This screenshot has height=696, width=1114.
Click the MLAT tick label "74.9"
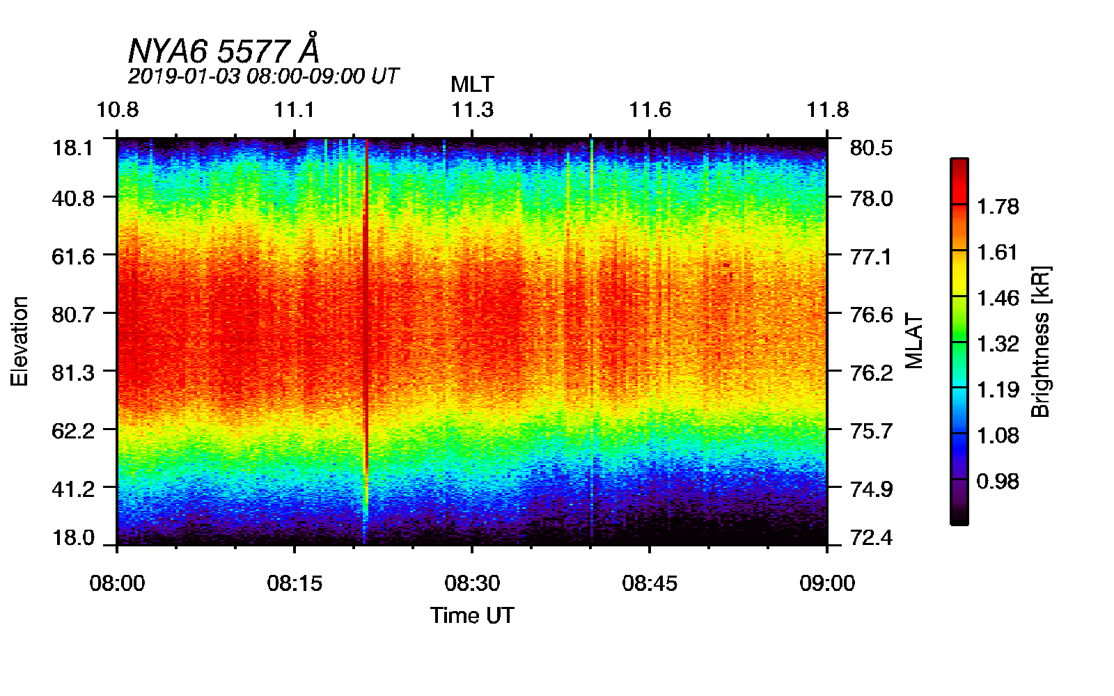871,489
